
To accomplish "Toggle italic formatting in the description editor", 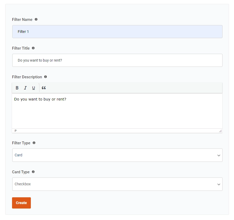I will (x=25, y=88).
